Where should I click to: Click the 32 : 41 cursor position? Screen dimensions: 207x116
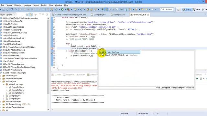click(x=156, y=114)
